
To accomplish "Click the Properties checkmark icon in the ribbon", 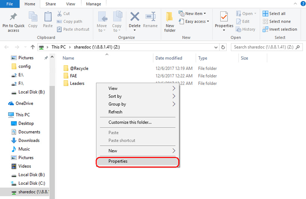I will pyautogui.click(x=224, y=17).
